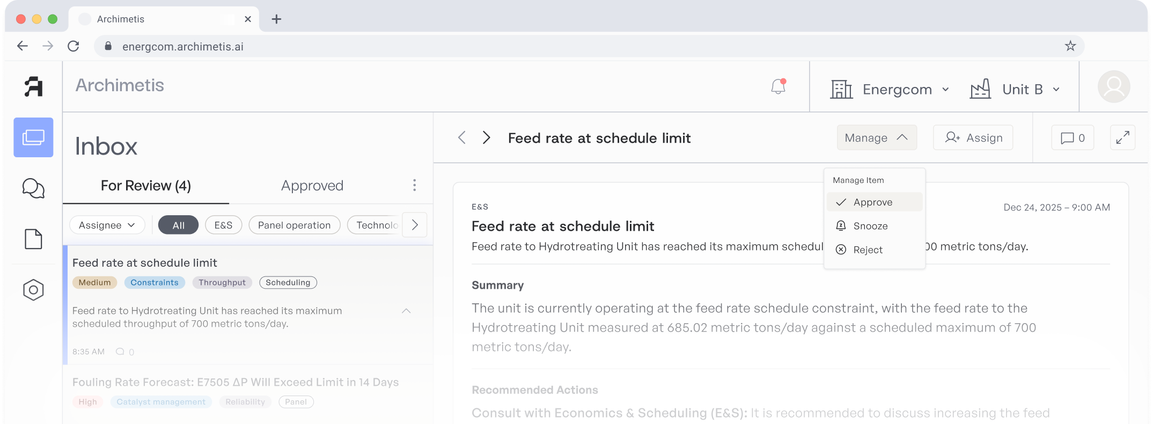Open the hexagon settings sidebar icon
1153x424 pixels.
pyautogui.click(x=33, y=290)
